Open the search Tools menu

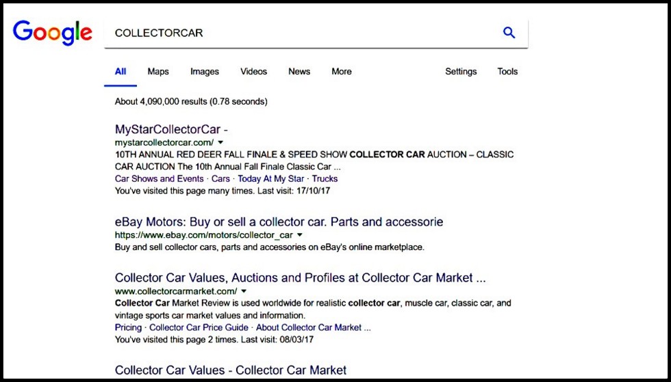click(x=507, y=71)
